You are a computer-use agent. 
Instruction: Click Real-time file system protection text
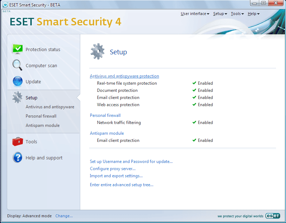(x=127, y=83)
